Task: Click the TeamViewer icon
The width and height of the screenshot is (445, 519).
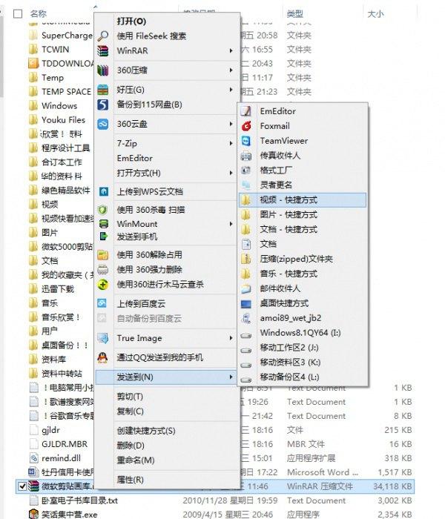Action: click(x=245, y=141)
